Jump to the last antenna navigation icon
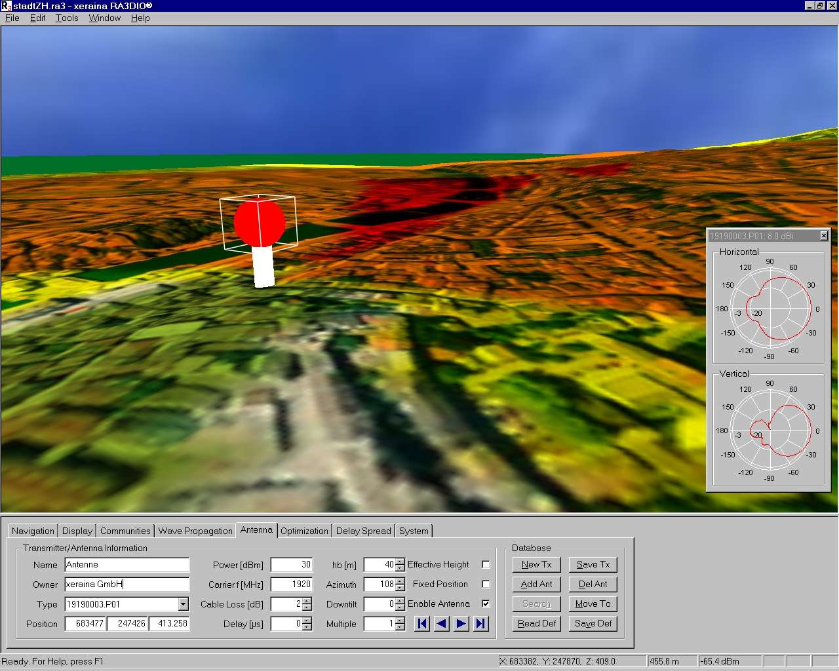839x671 pixels. [481, 624]
